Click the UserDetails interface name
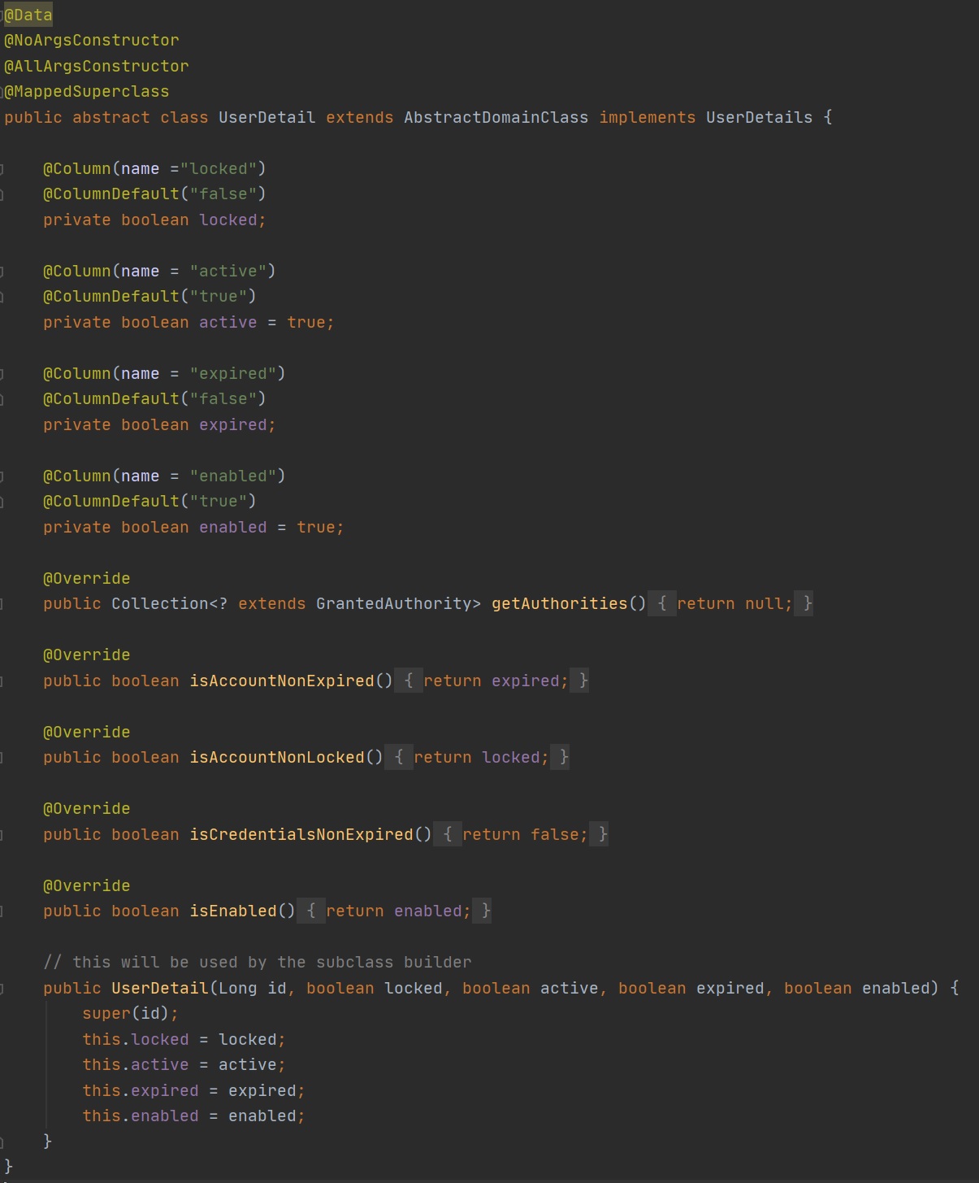This screenshot has height=1183, width=979. click(758, 117)
